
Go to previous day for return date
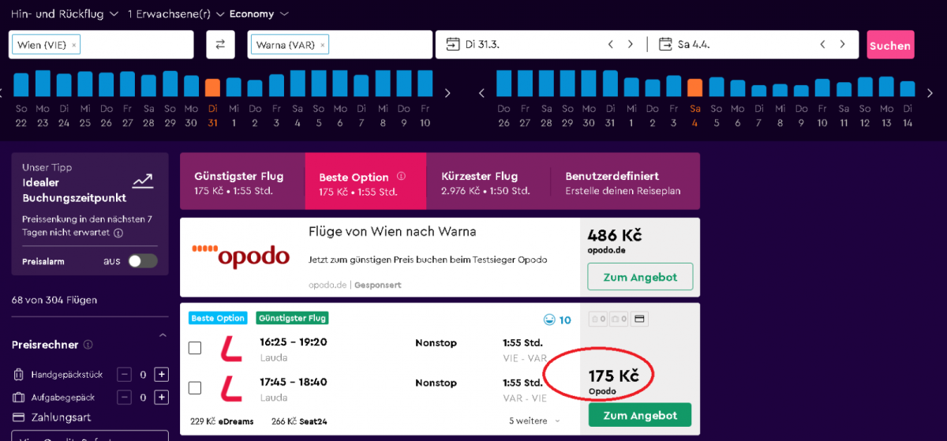[x=822, y=45]
